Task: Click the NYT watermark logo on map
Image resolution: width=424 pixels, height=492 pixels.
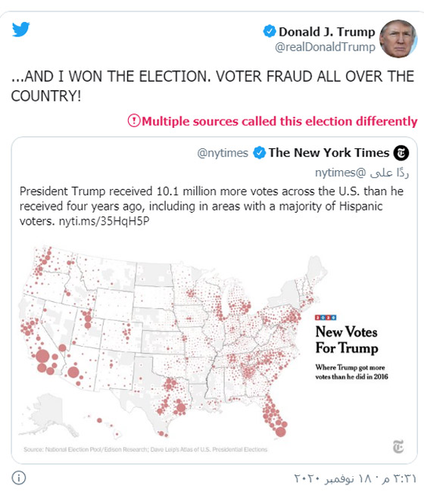Action: (x=398, y=447)
